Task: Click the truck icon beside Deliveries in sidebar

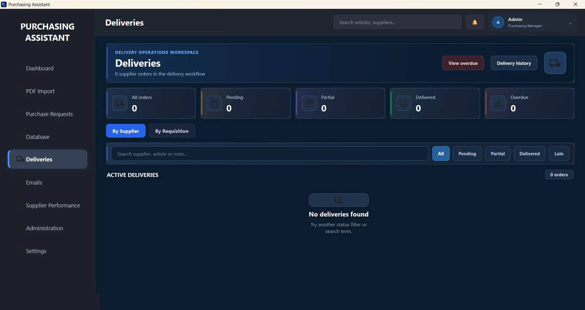Action: tap(20, 159)
